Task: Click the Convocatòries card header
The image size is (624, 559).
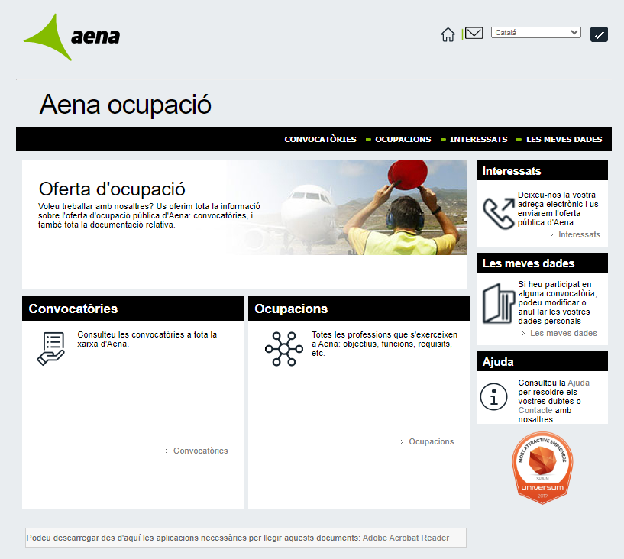Action: (134, 309)
